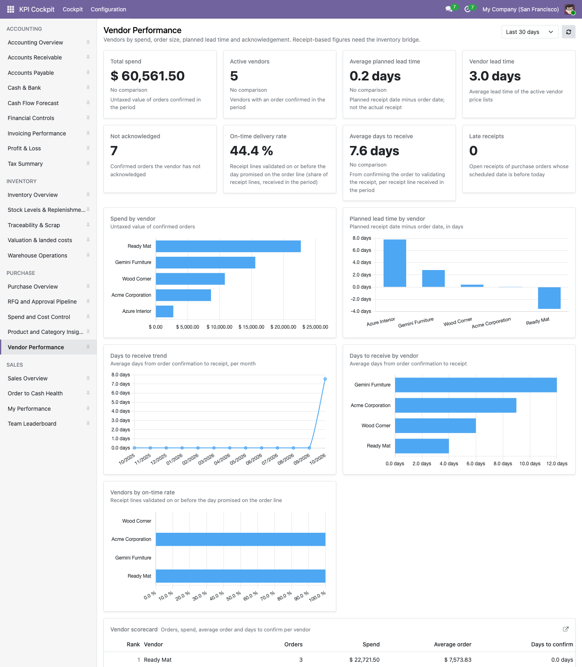This screenshot has width=582, height=667.
Task: Open the My Company (San Francisco) switcher
Action: point(521,9)
